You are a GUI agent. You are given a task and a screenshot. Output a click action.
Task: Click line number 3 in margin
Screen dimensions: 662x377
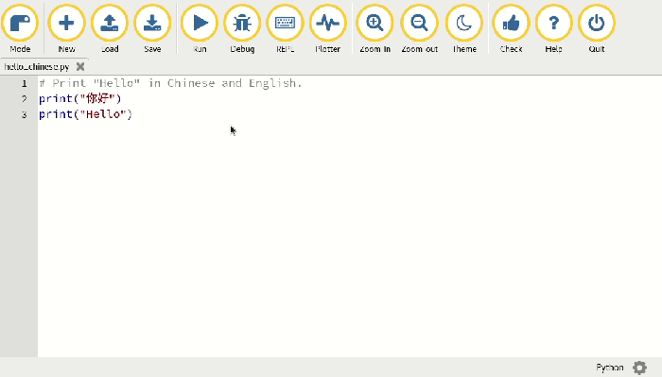tap(24, 114)
